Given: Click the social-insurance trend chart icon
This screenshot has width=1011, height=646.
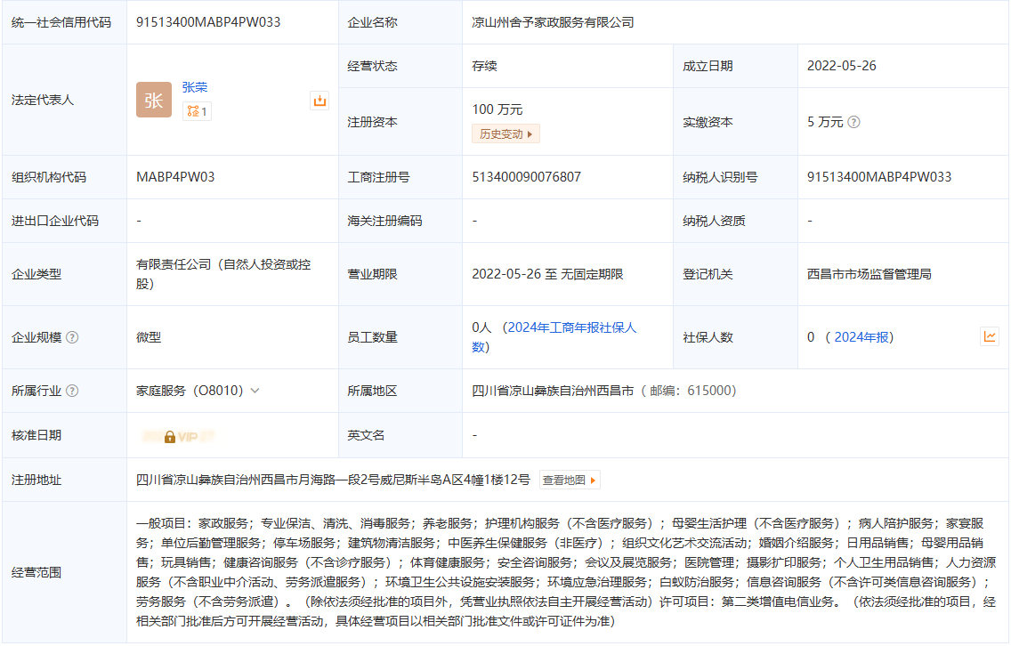Looking at the screenshot, I should 990,336.
